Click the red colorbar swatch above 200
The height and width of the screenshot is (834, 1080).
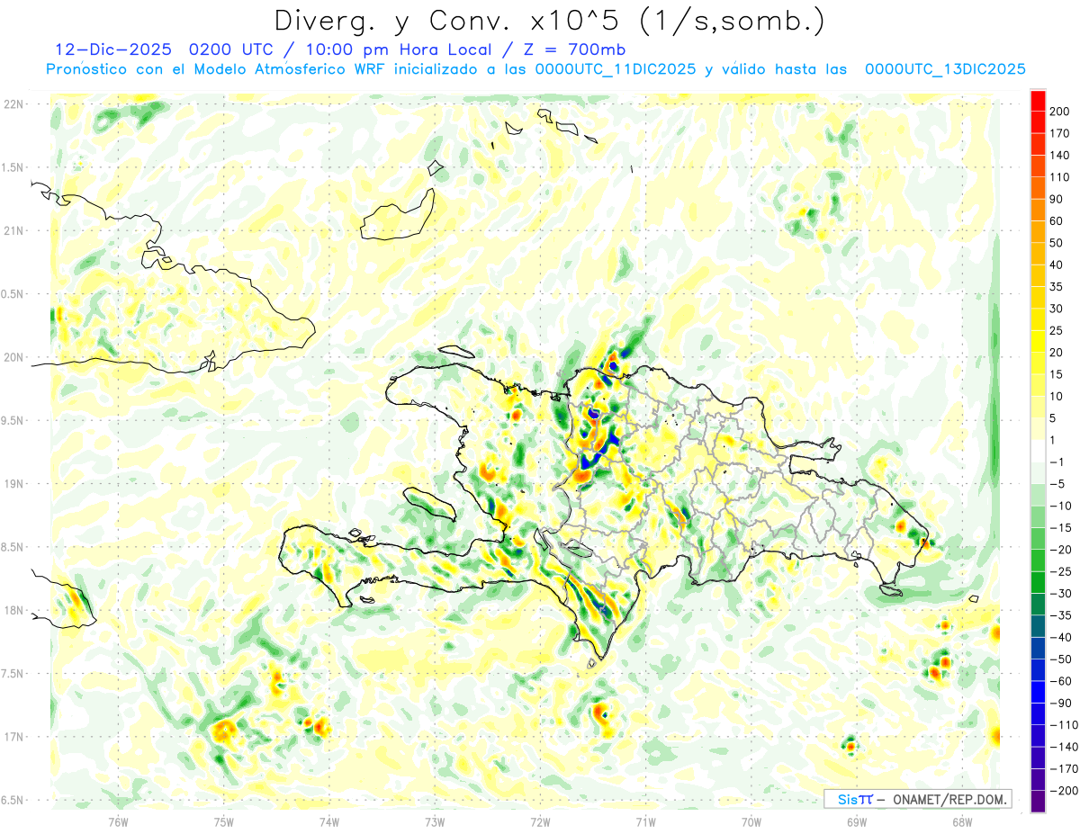tap(1038, 100)
